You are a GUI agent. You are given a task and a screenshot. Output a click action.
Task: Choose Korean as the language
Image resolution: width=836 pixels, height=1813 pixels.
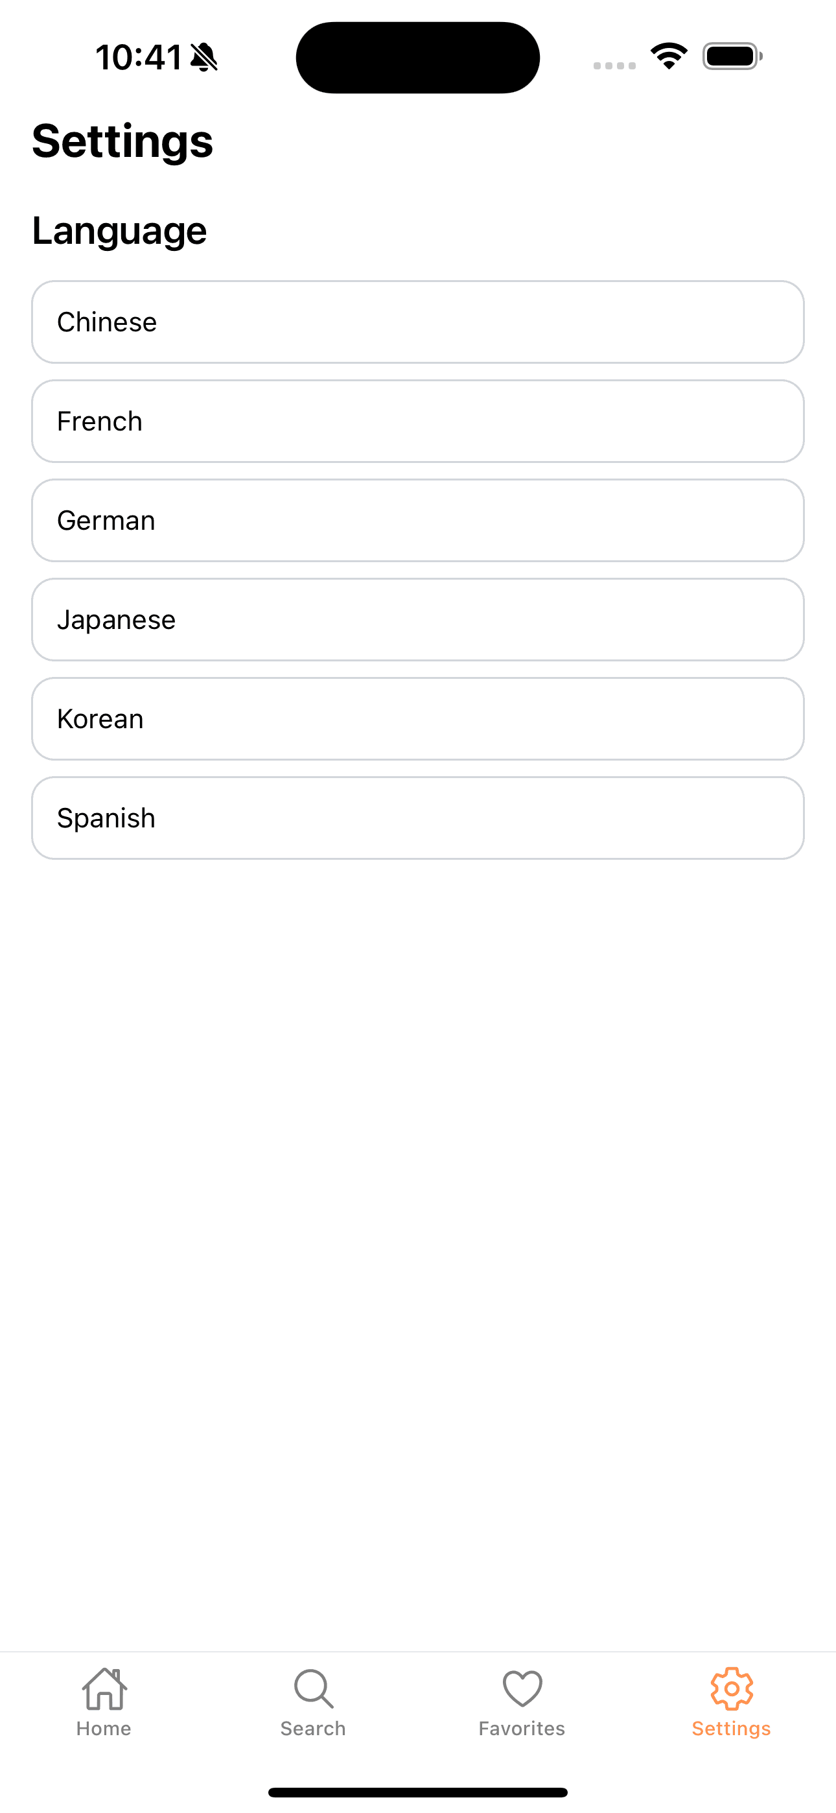418,719
